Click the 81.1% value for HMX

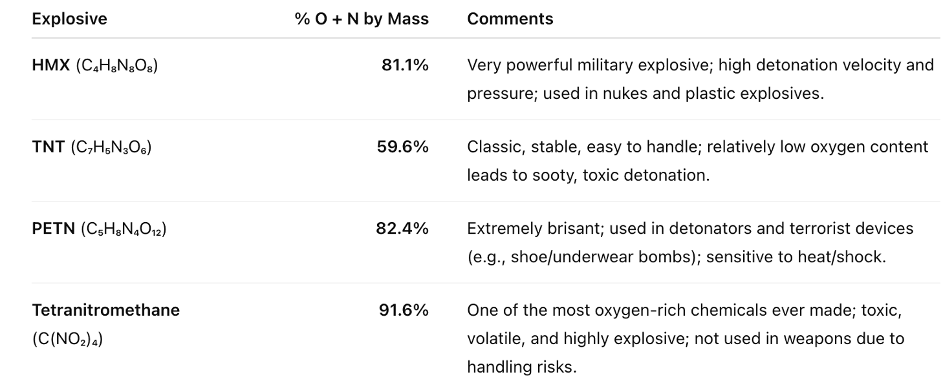click(404, 65)
